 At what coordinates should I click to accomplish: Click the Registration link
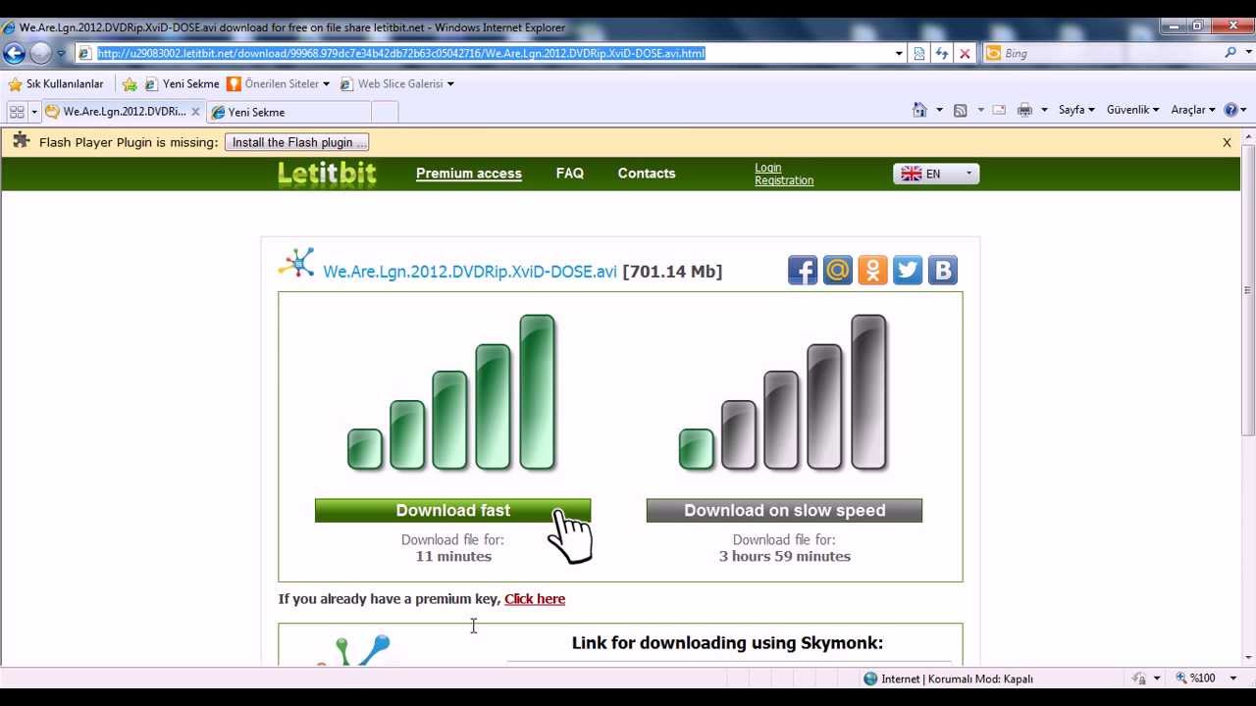click(784, 180)
